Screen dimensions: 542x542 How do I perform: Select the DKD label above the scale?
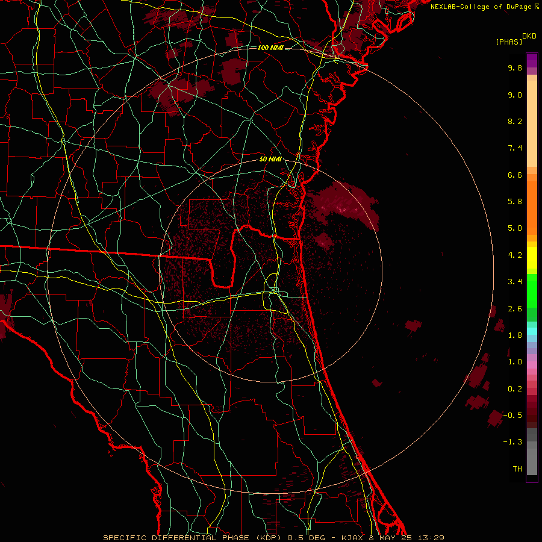click(529, 36)
